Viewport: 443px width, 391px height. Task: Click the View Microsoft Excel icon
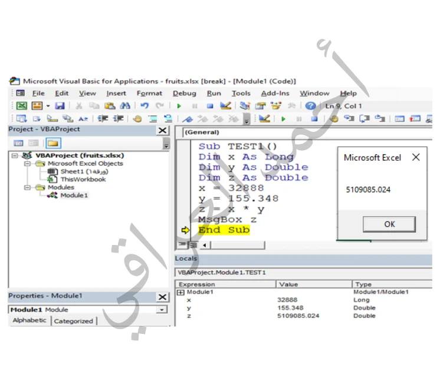pos(21,106)
